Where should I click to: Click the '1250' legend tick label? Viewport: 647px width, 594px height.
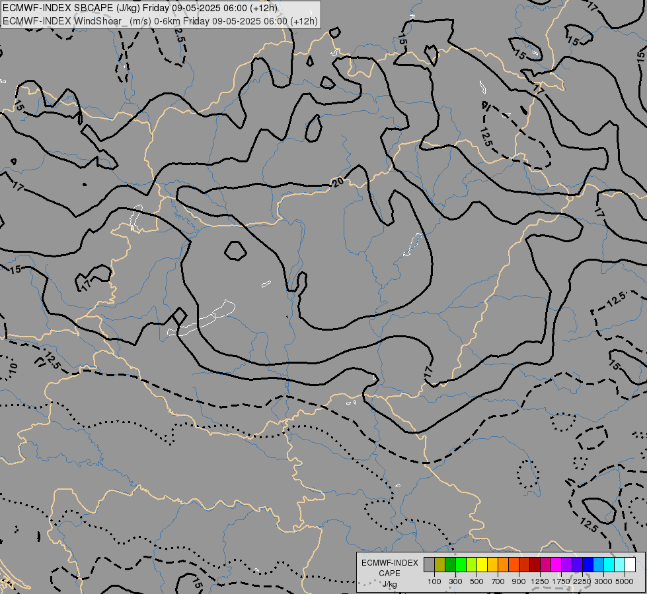(x=540, y=581)
